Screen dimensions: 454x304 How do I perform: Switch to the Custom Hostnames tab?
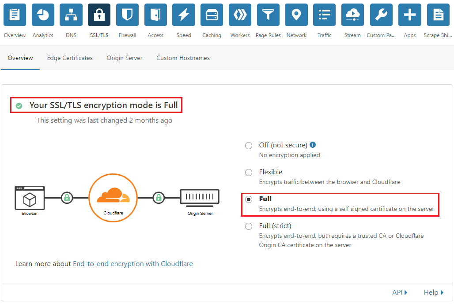183,58
